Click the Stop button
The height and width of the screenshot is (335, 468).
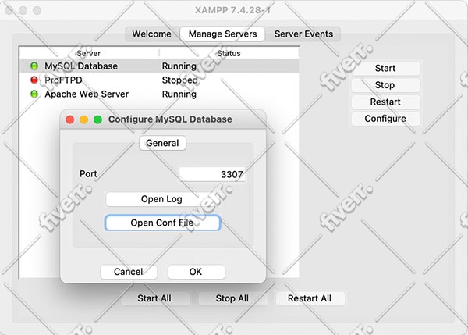point(385,85)
